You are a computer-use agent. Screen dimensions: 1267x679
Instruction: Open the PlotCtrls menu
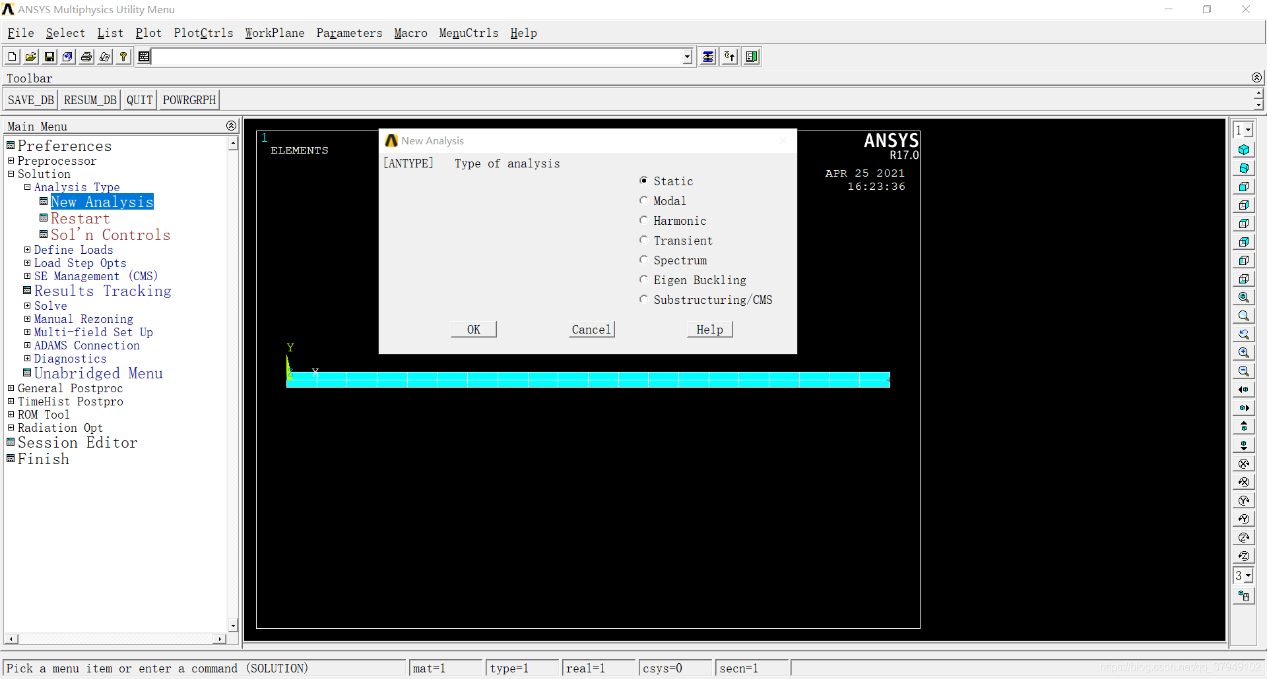203,33
